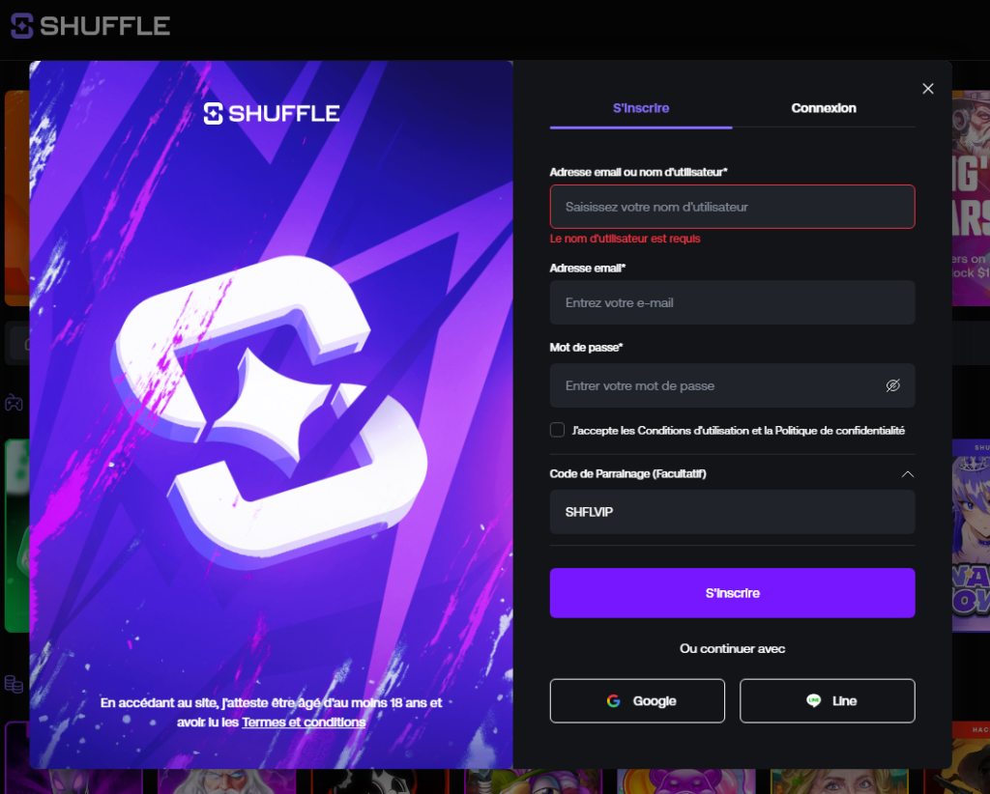Click the Shuffle logo in top header
Screen dimensions: 990x794
point(90,26)
